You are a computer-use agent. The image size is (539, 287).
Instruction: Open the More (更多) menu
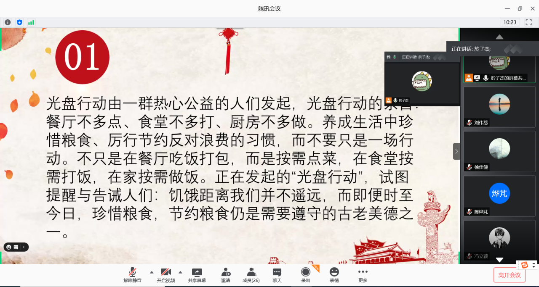[x=363, y=275]
